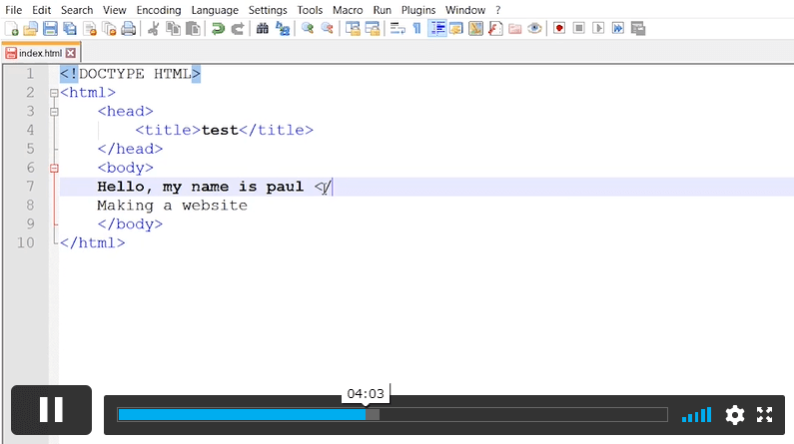Click the closing </html> tag
The width and height of the screenshot is (794, 444).
[92, 242]
